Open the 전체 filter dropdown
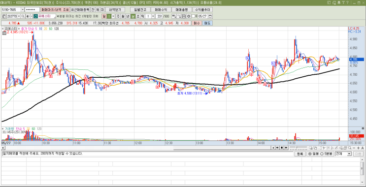Viewport: 366px width, 187px height. click(349, 154)
